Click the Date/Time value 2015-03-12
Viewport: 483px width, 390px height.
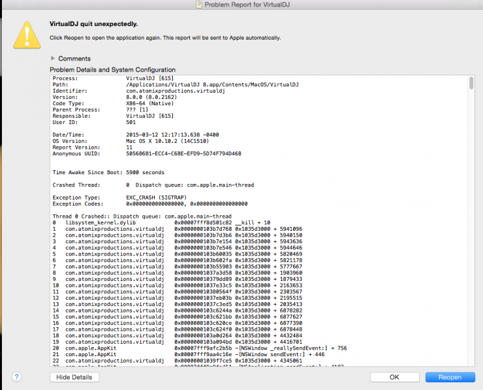tap(172, 135)
